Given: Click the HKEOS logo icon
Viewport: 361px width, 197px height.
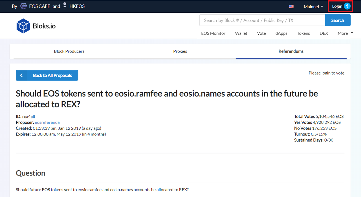Looking at the screenshot, I should coord(65,6).
